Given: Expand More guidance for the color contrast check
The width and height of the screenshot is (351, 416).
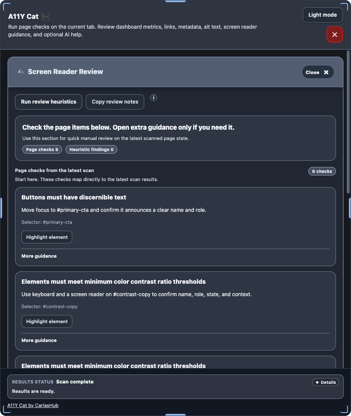Looking at the screenshot, I should pos(39,340).
